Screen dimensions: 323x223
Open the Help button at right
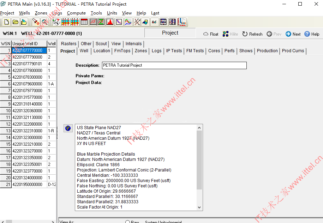point(312,34)
